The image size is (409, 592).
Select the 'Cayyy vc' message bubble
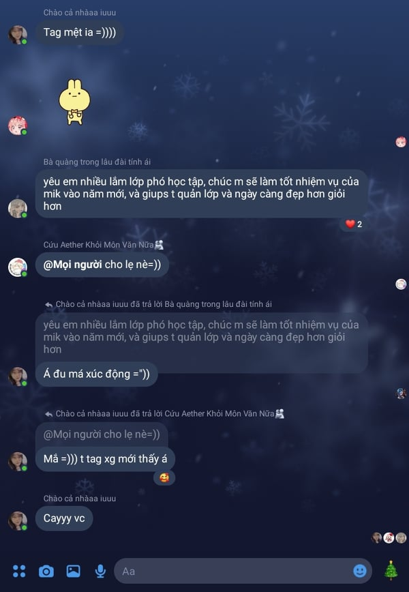pyautogui.click(x=64, y=518)
